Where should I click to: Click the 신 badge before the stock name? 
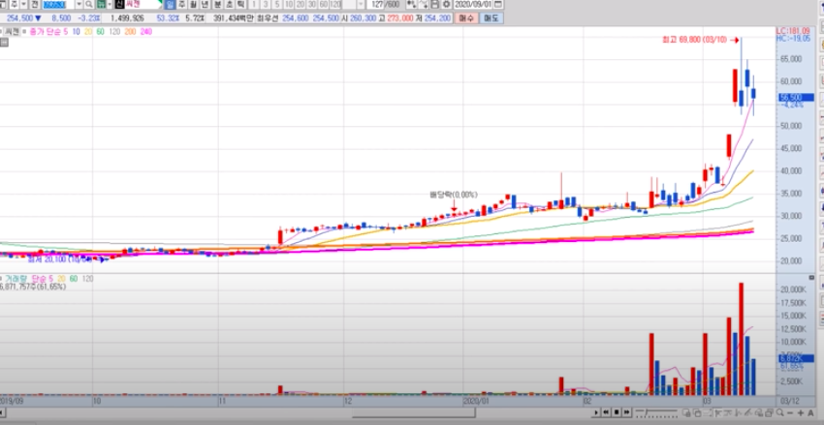click(119, 4)
